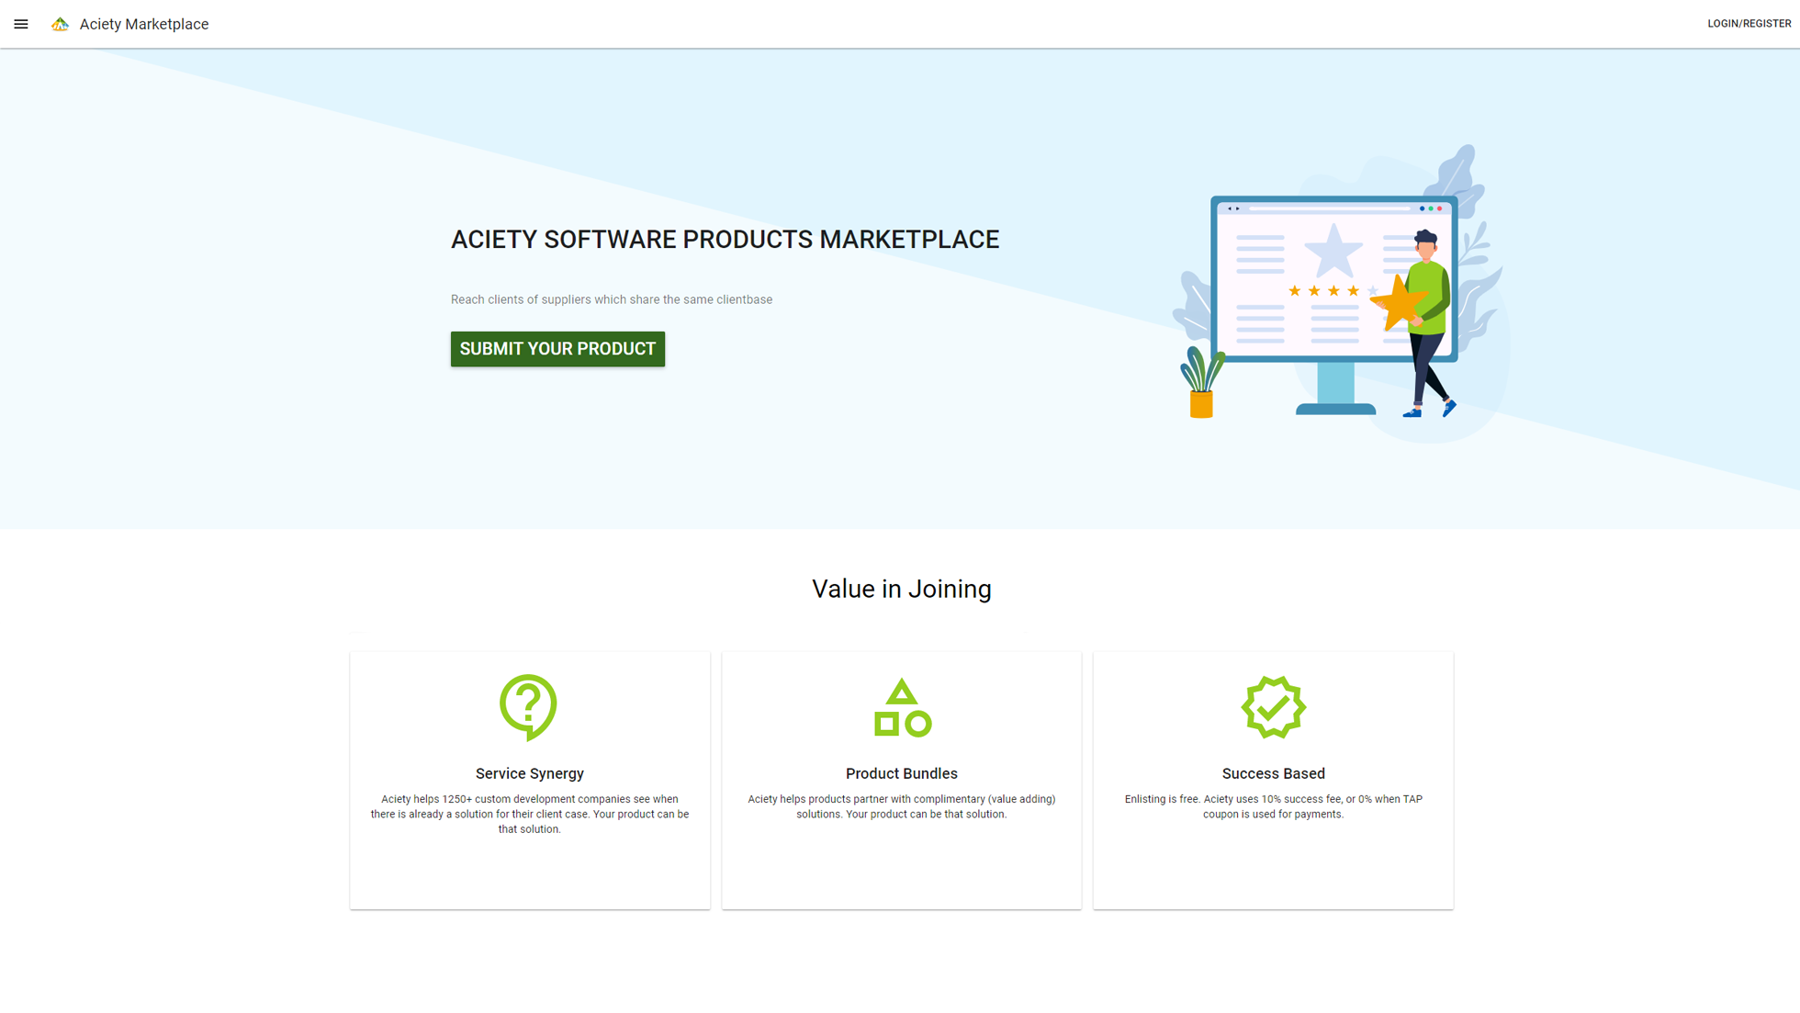The width and height of the screenshot is (1800, 1013).
Task: Click the Service Synergy question mark icon
Action: (528, 707)
